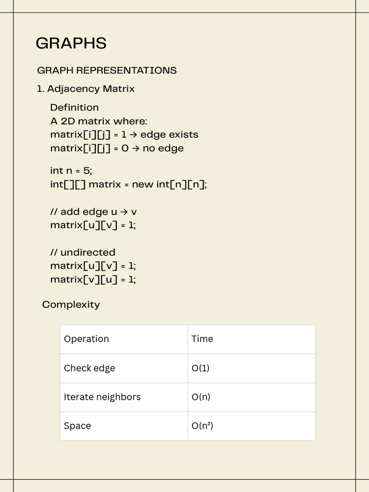Click the '// add edge u → v' comment

(x=94, y=212)
